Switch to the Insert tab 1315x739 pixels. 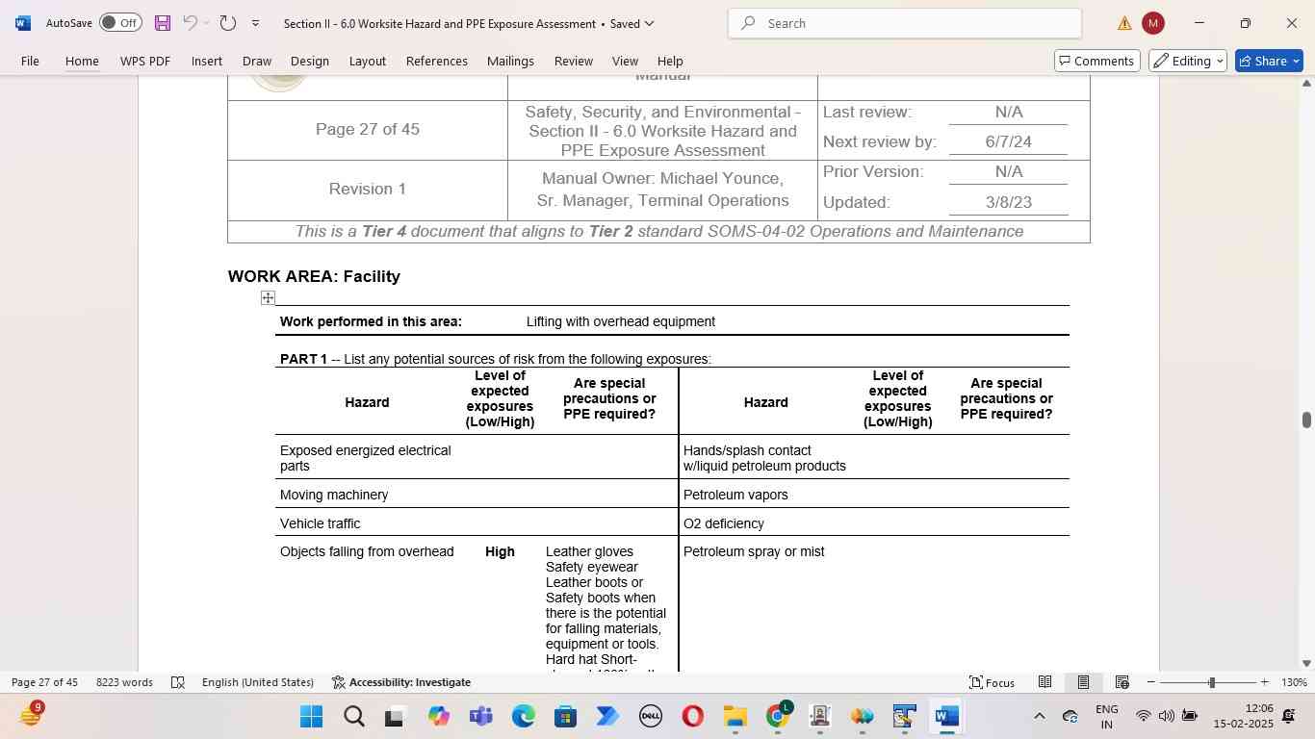point(207,61)
